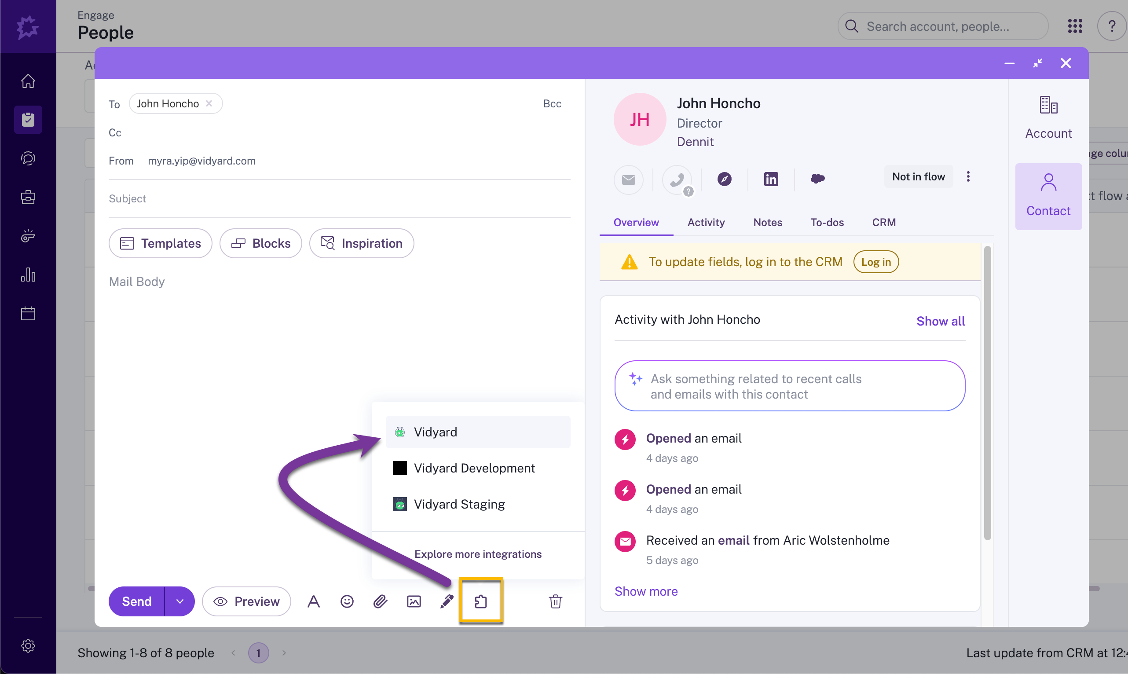Open the help question mark icon
Viewport: 1128px width, 674px height.
pos(1112,26)
